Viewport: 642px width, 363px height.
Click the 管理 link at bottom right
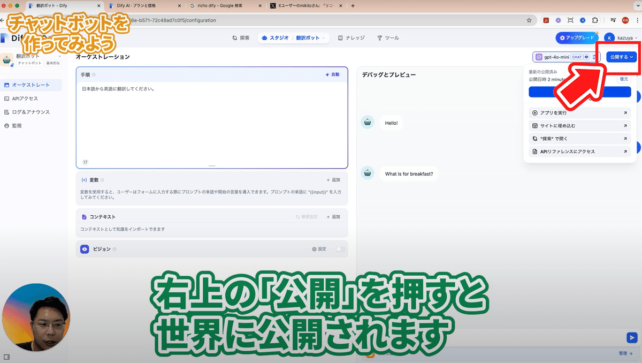click(x=625, y=353)
